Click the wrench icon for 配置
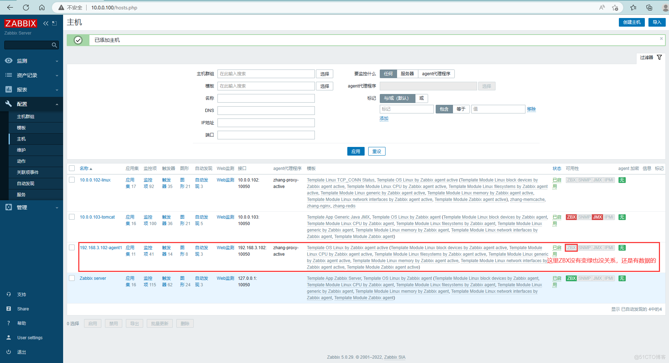 tap(9, 104)
